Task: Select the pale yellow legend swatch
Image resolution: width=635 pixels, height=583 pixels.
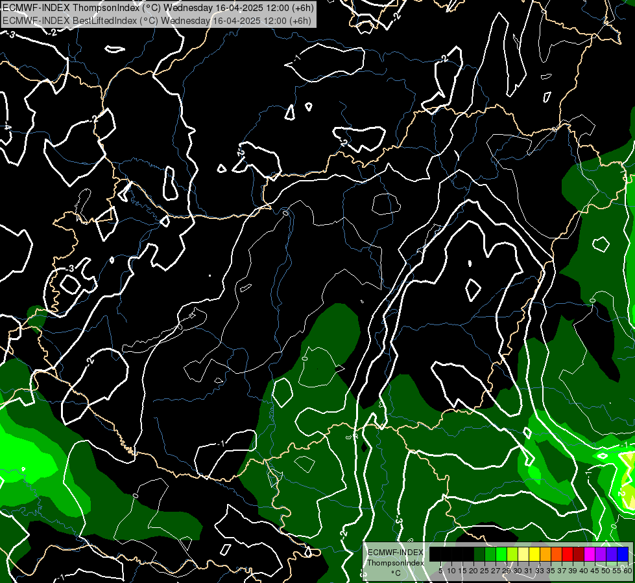Action: click(523, 554)
